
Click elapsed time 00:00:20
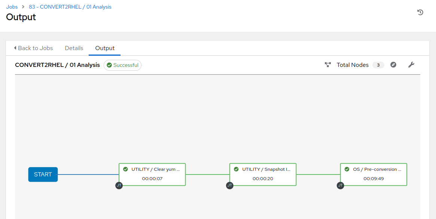[263, 179]
